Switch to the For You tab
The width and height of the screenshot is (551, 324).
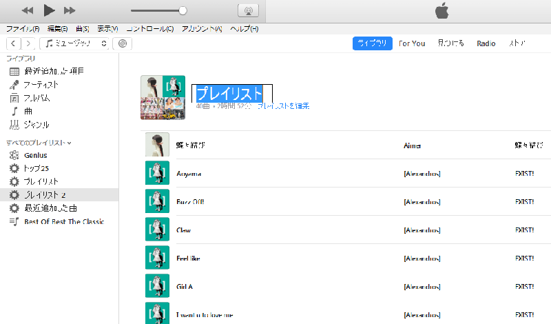tap(412, 43)
